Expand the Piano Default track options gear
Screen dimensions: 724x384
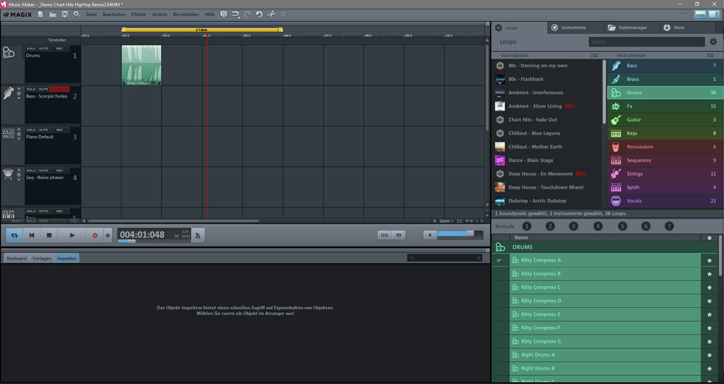19,134
